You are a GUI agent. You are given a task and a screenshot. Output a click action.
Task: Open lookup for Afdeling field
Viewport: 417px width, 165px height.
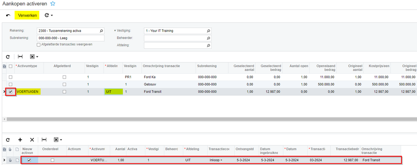(208, 46)
